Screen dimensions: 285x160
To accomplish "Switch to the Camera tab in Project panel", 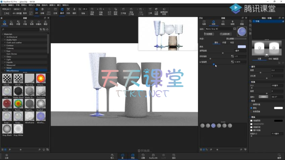I will [223, 23].
